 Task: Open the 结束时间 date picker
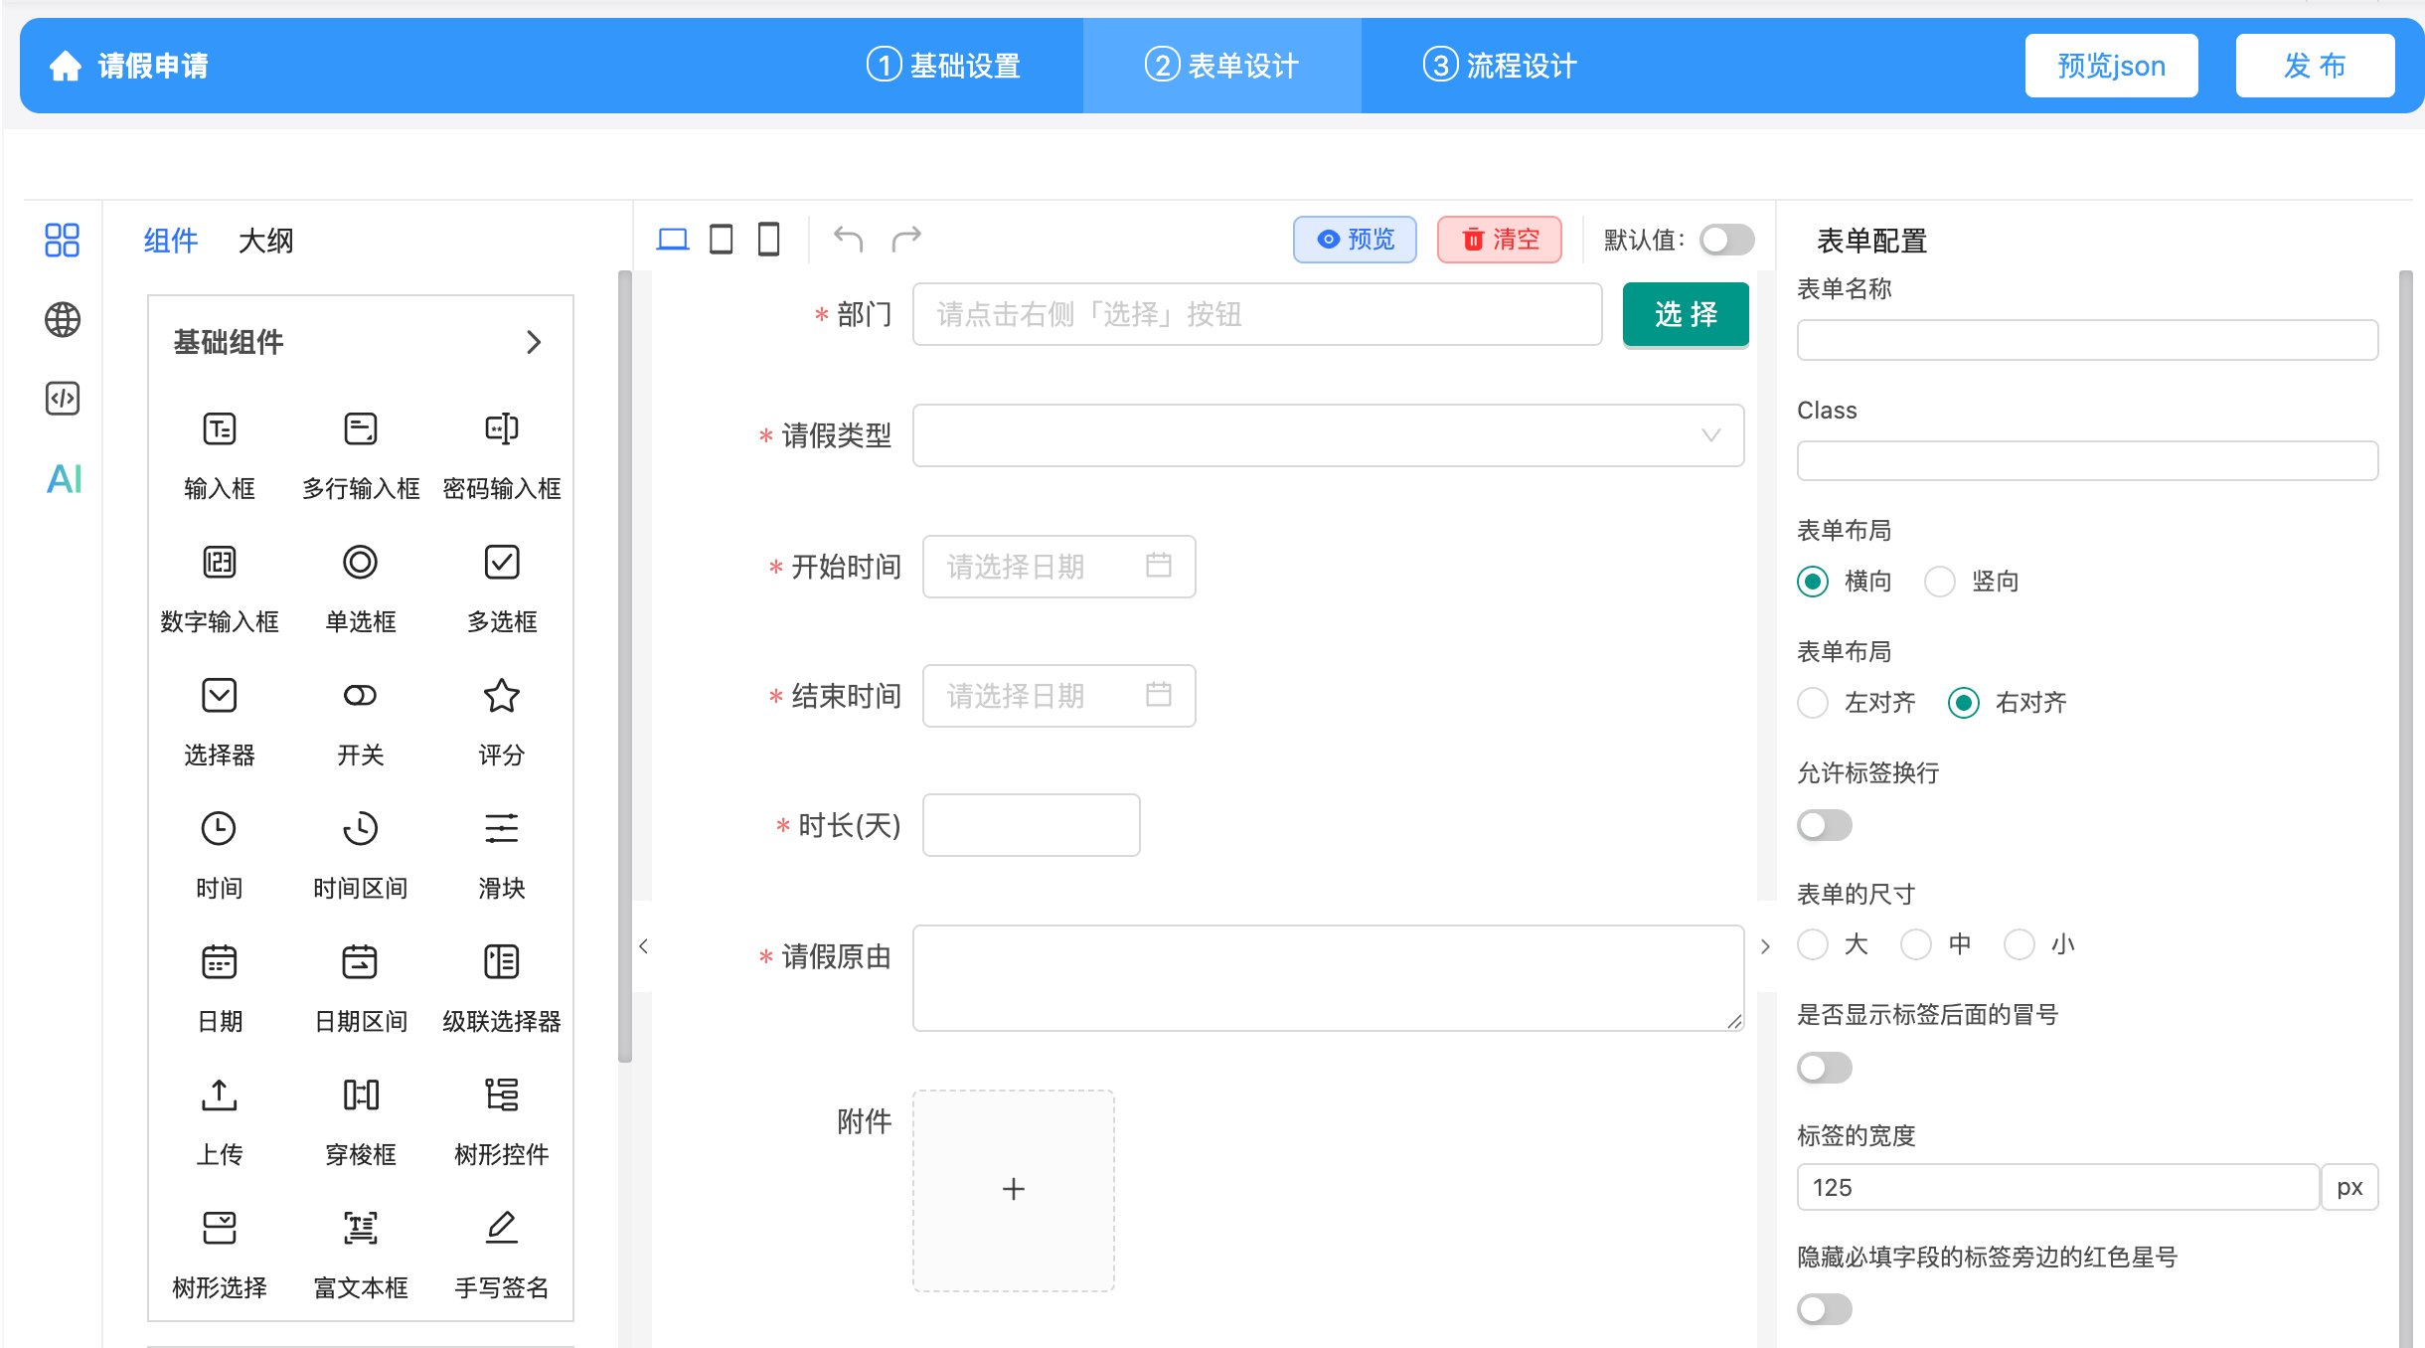point(1059,696)
